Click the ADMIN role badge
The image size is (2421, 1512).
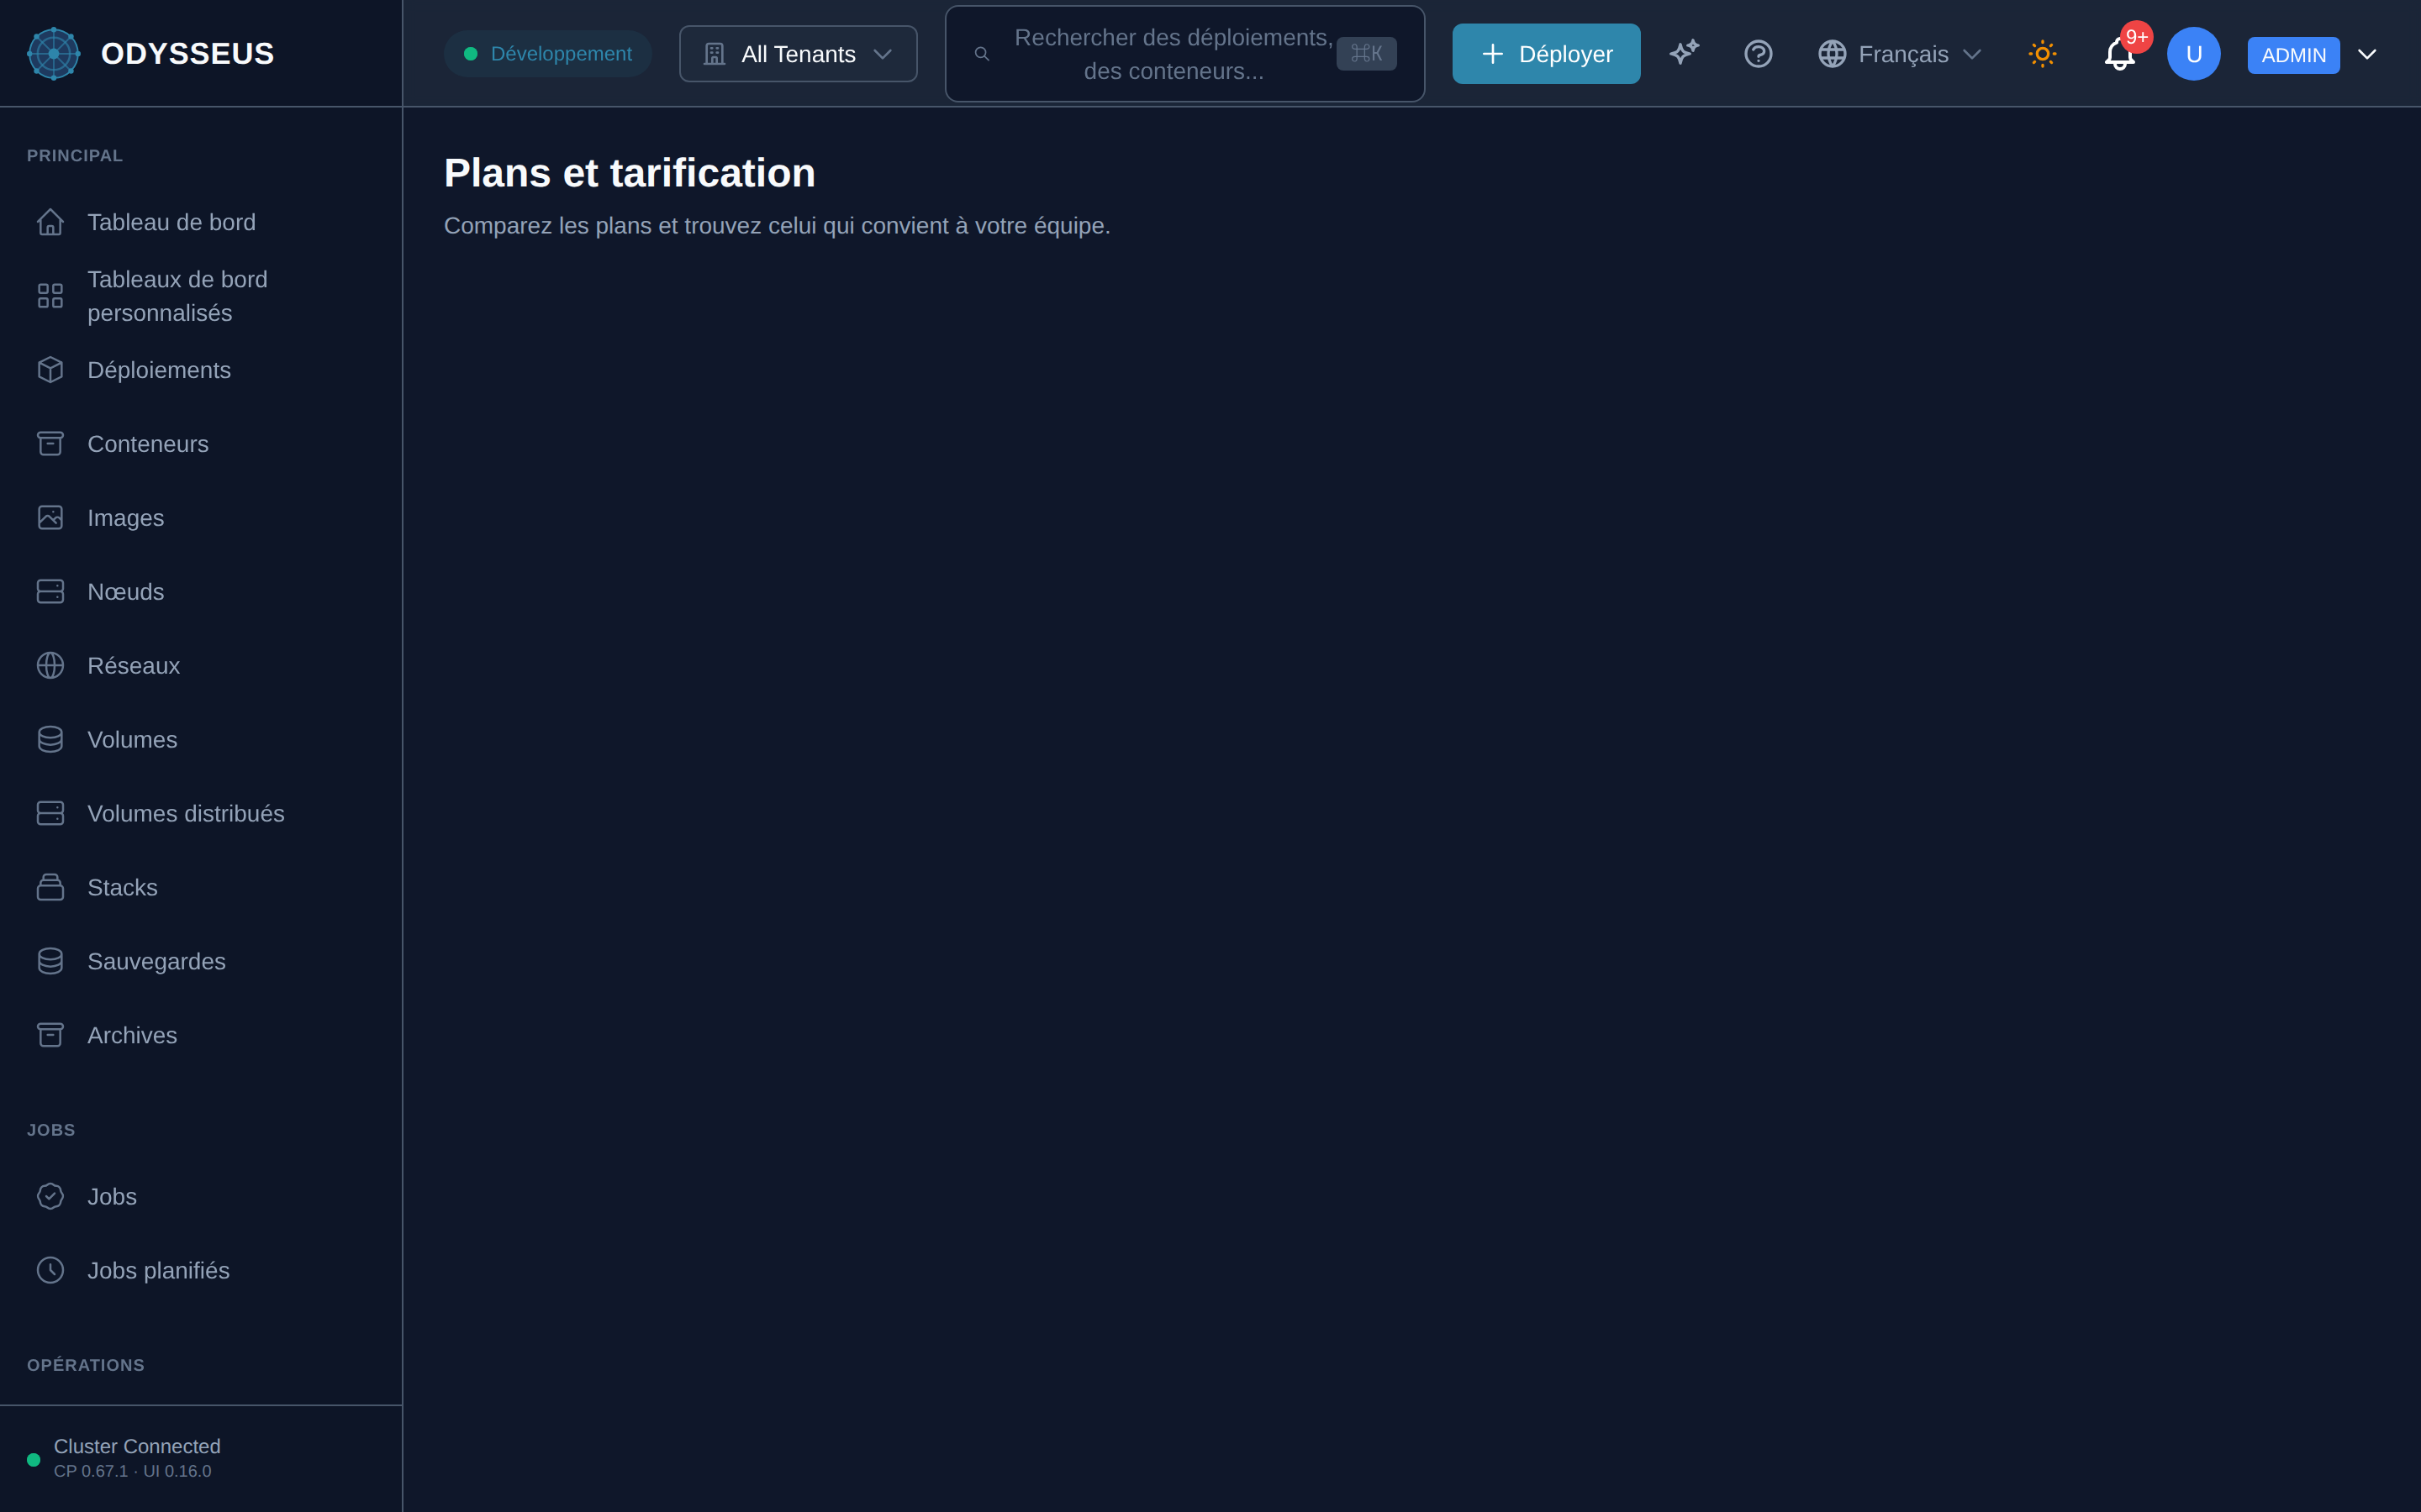[x=2293, y=55]
